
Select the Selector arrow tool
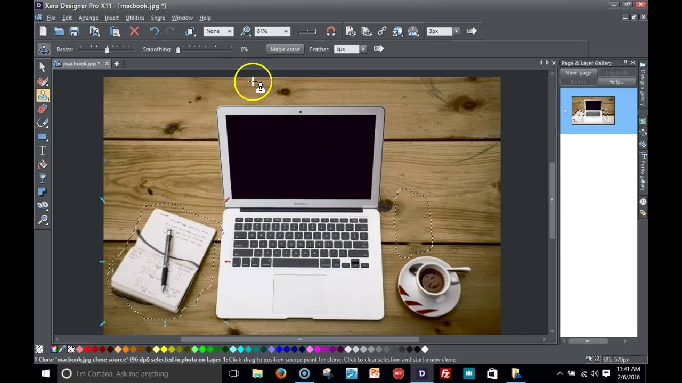pos(43,67)
